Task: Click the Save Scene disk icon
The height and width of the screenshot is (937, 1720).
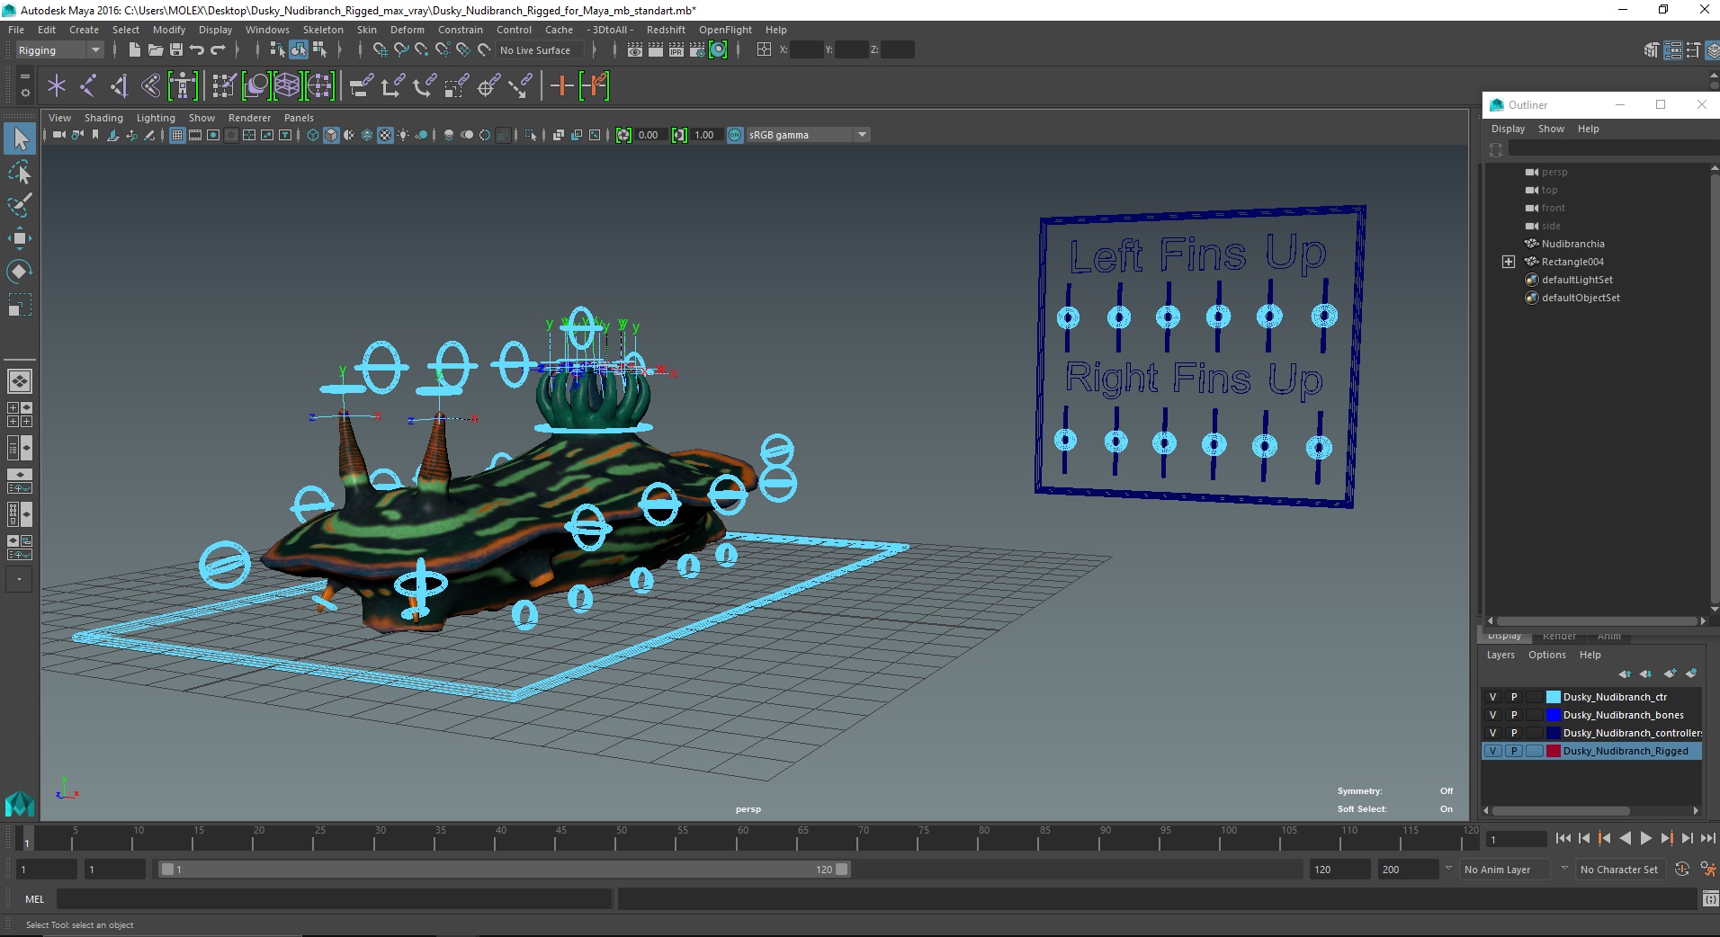Action: pos(175,50)
